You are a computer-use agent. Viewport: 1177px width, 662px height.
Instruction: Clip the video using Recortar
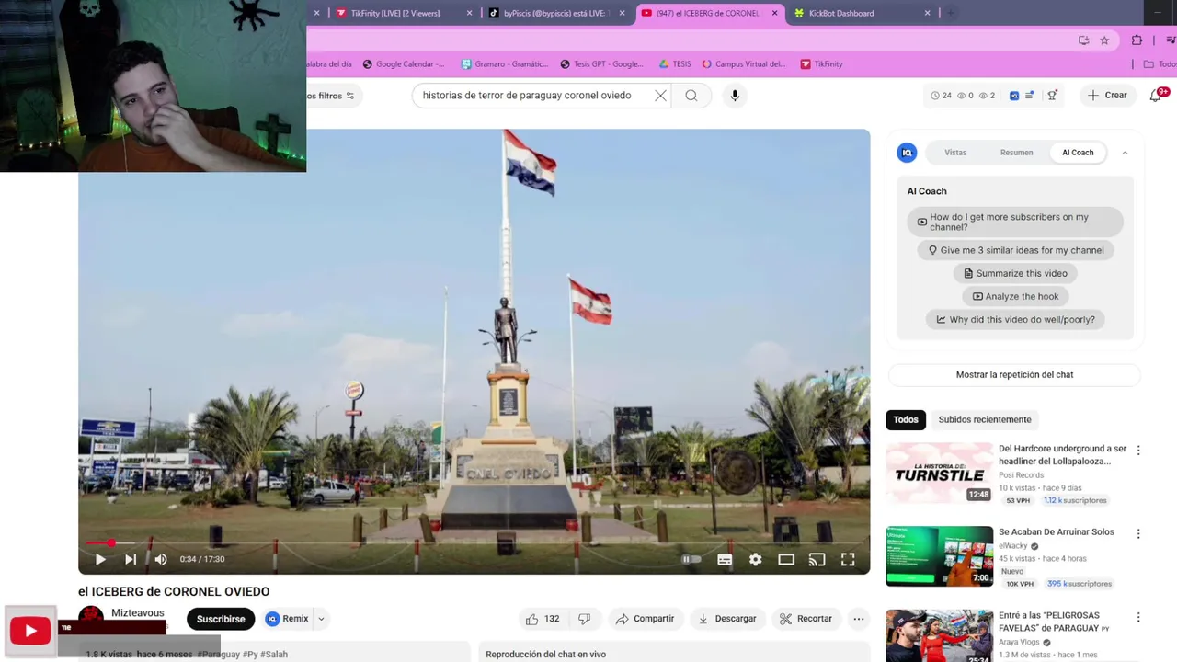[806, 619]
